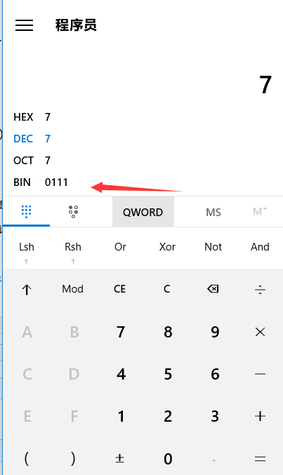283x475 pixels.
Task: Choose the And bitwise operator
Action: tap(260, 247)
